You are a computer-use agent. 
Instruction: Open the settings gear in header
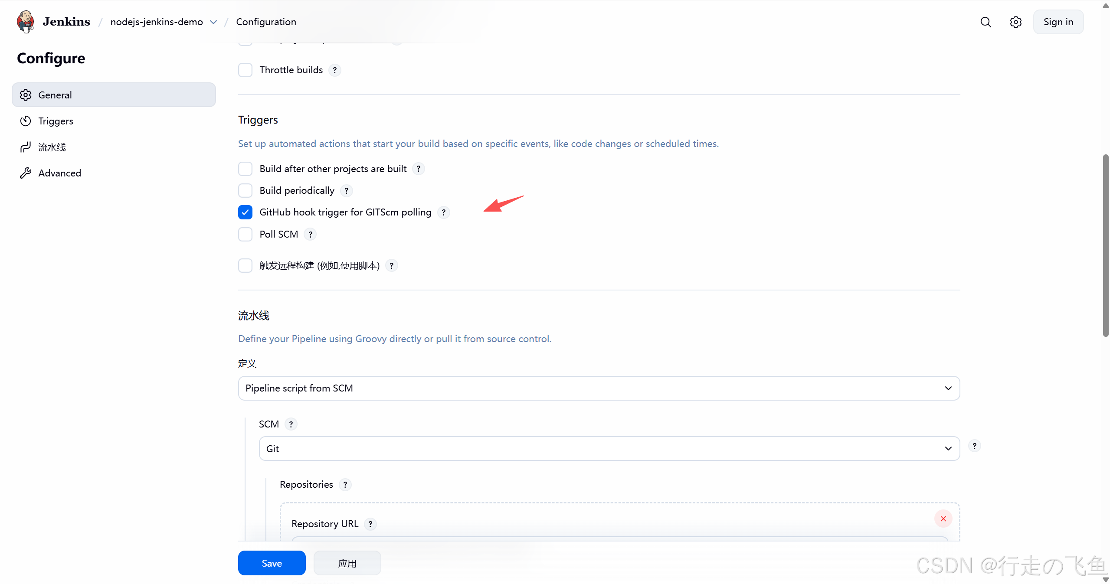pyautogui.click(x=1015, y=22)
